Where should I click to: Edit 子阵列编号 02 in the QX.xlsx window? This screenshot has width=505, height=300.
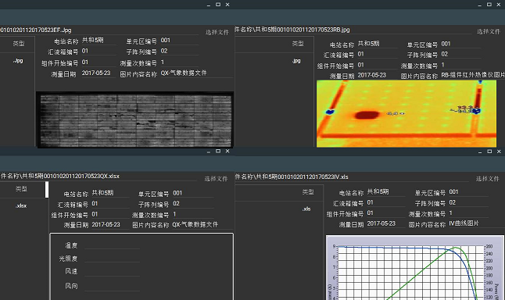(x=192, y=204)
